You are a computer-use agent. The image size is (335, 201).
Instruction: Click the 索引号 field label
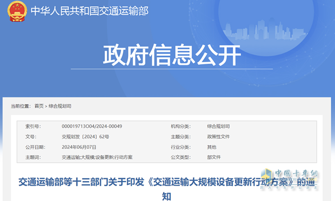(x=33, y=126)
